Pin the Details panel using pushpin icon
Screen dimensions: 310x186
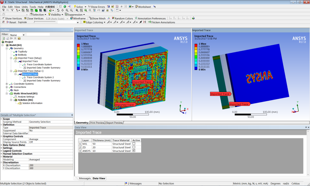72,115
